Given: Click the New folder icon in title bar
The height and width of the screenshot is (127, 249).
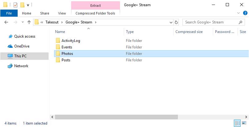Looking at the screenshot, I should click(x=22, y=5).
